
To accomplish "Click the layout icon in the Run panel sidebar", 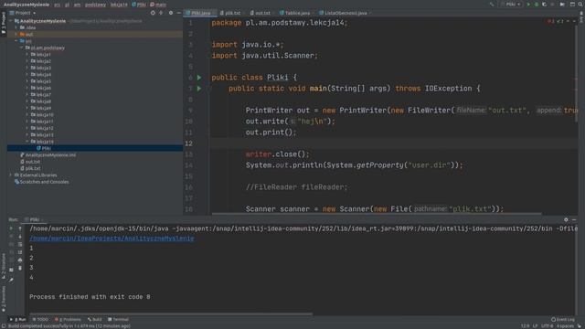I will (11, 270).
